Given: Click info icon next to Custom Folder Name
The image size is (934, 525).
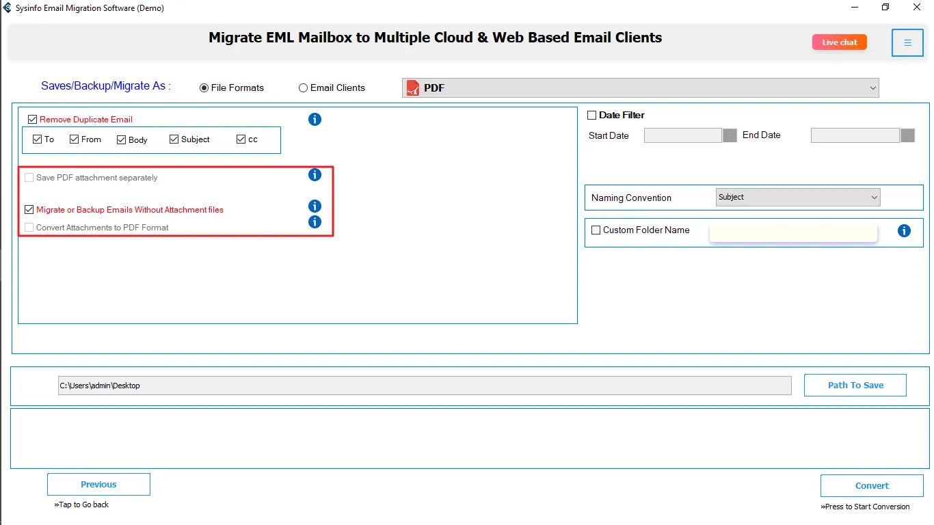Looking at the screenshot, I should click(904, 230).
